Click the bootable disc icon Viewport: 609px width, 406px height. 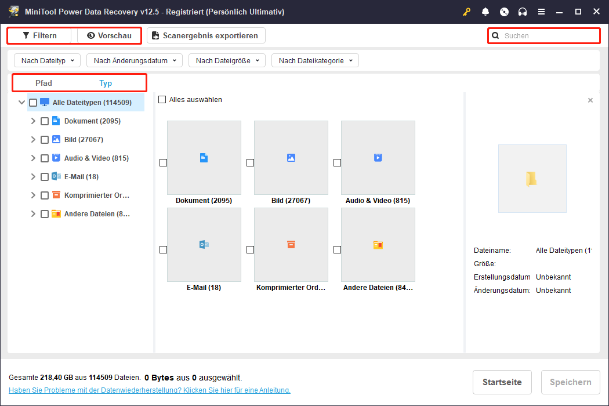coord(504,12)
